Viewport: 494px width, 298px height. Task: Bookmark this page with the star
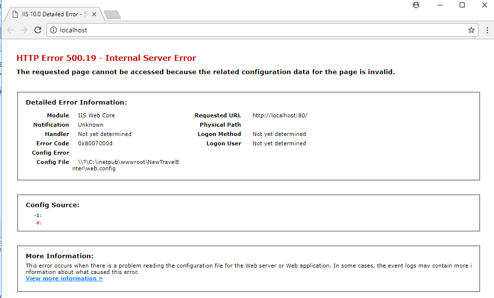[x=471, y=30]
